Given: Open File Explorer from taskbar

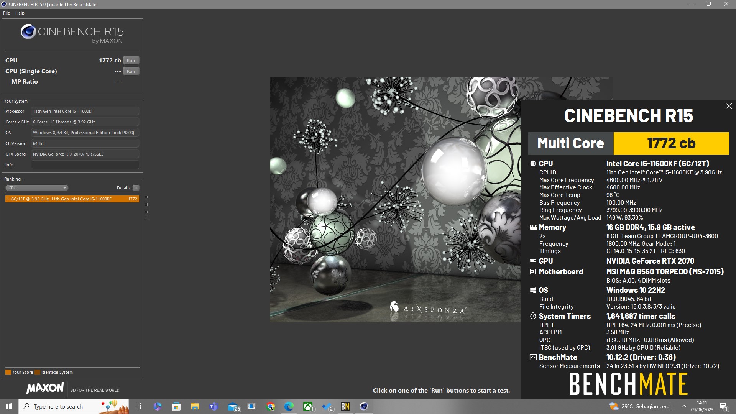Looking at the screenshot, I should pos(195,406).
